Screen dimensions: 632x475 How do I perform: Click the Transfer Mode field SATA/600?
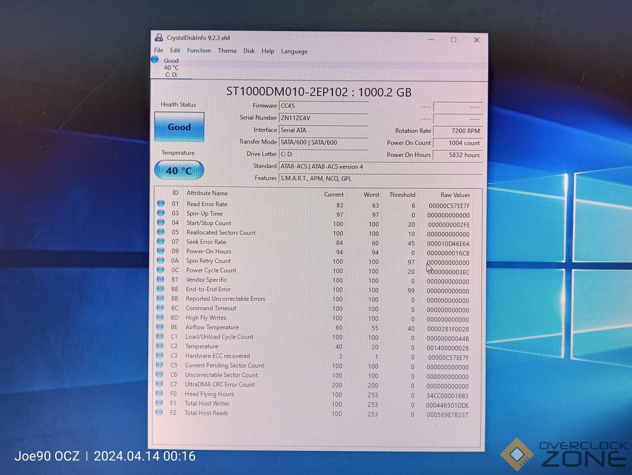(x=324, y=142)
